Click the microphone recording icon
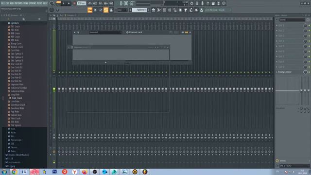Screen dimensions: 311x175 202,3
